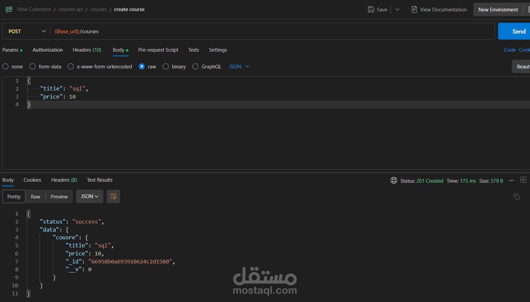Open the request body JSON format dropdown

pyautogui.click(x=239, y=67)
